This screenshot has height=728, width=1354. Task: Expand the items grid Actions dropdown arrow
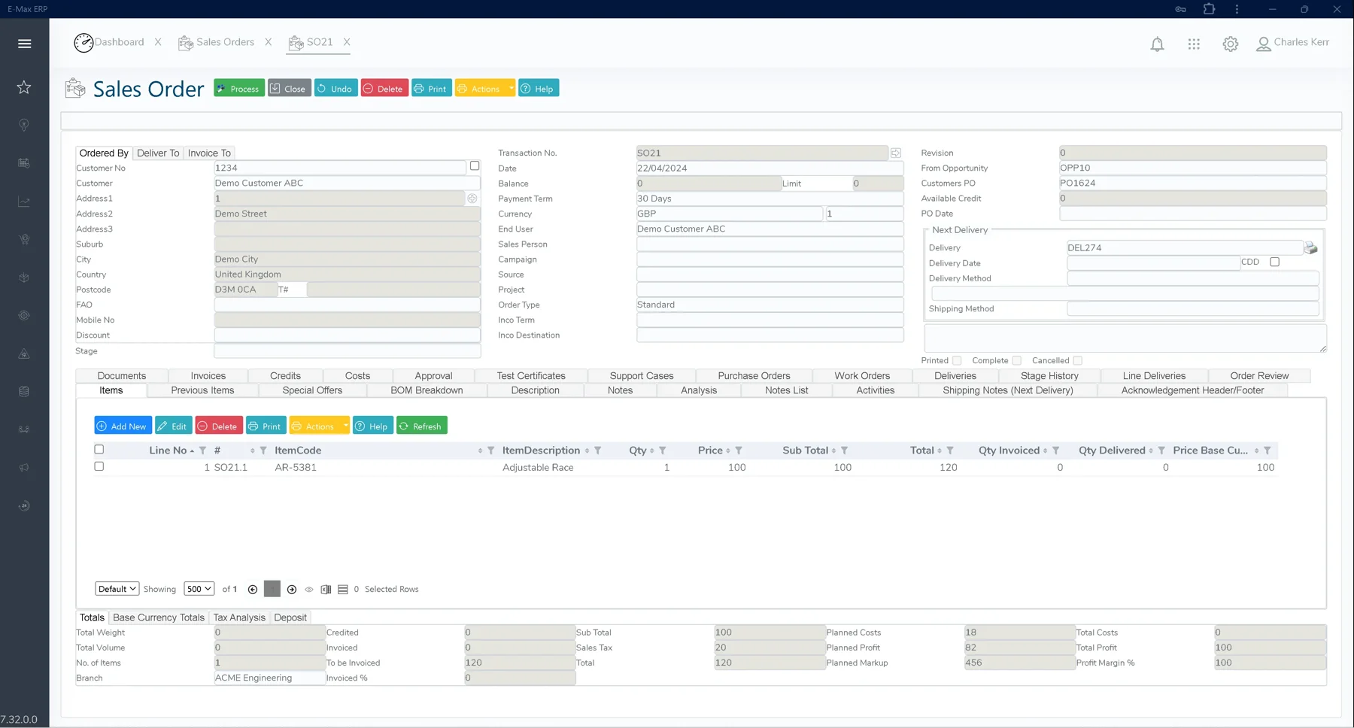pyautogui.click(x=345, y=426)
